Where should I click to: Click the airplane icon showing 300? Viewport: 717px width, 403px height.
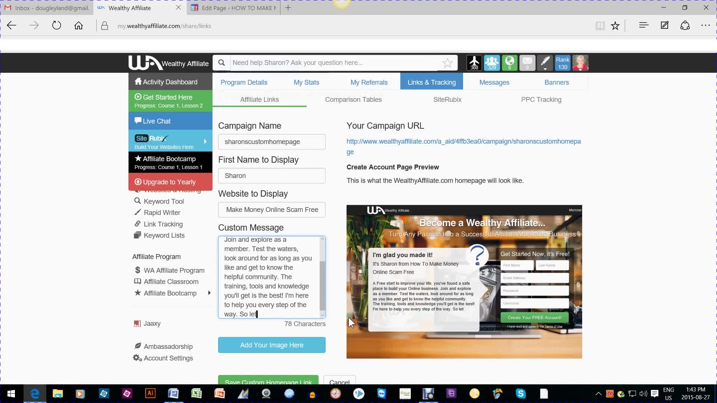(474, 63)
